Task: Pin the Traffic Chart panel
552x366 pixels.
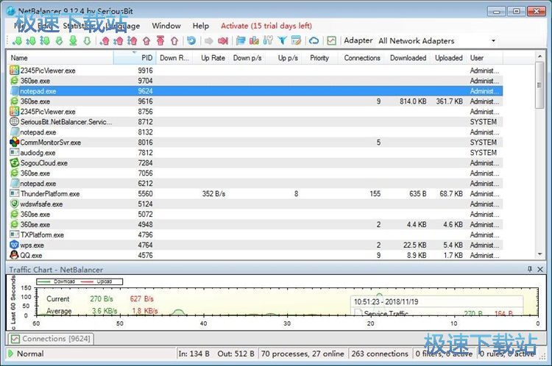Action: pyautogui.click(x=530, y=269)
